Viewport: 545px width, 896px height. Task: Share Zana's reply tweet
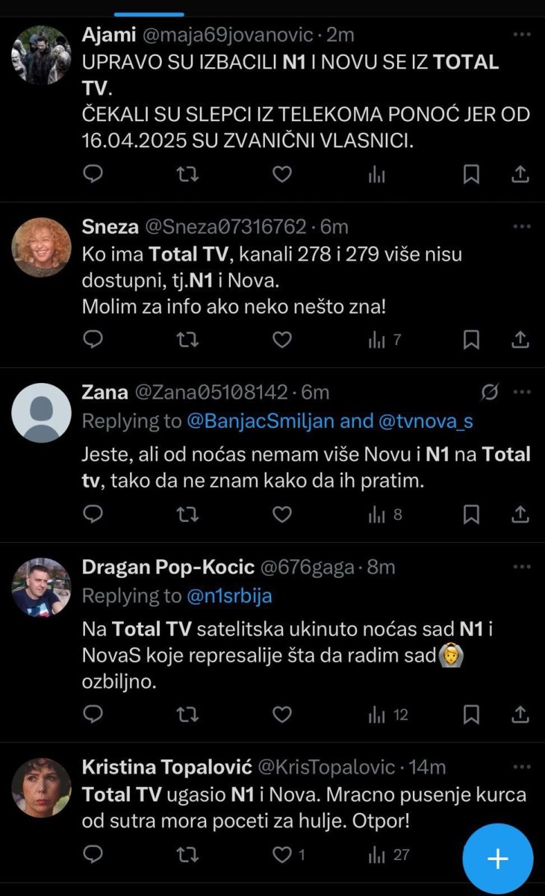click(520, 514)
